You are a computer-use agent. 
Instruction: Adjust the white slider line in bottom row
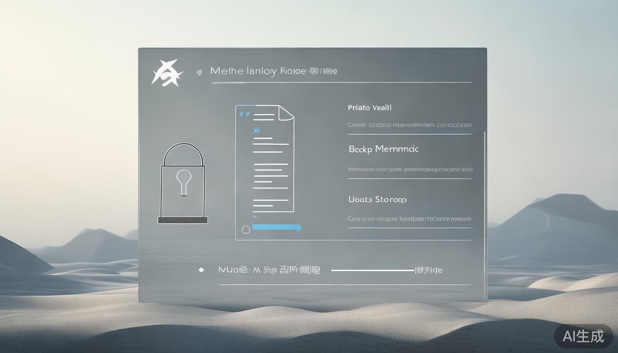[x=372, y=270]
